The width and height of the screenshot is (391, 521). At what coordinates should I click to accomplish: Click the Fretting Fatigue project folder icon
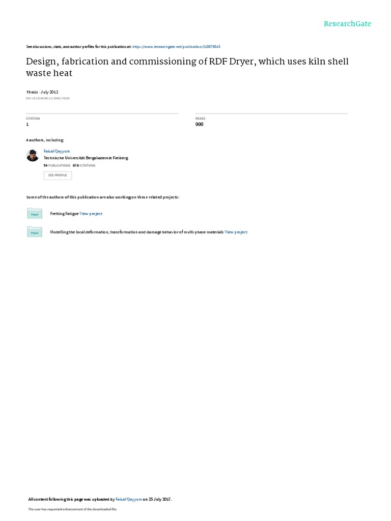(35, 213)
